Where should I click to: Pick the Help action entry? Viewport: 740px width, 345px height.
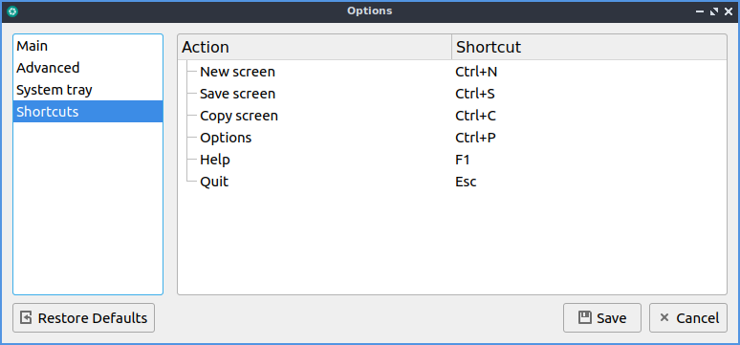[x=452, y=160]
